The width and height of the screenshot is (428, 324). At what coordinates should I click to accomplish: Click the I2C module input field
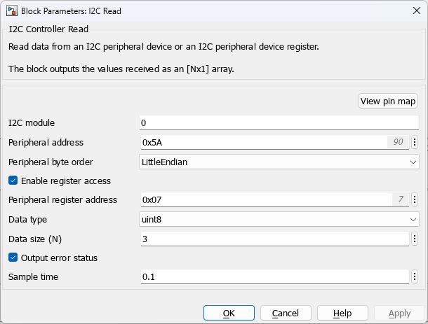click(279, 123)
